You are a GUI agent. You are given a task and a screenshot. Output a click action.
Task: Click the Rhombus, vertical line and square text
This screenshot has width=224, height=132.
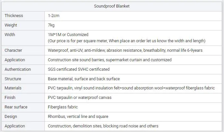tap(78, 117)
